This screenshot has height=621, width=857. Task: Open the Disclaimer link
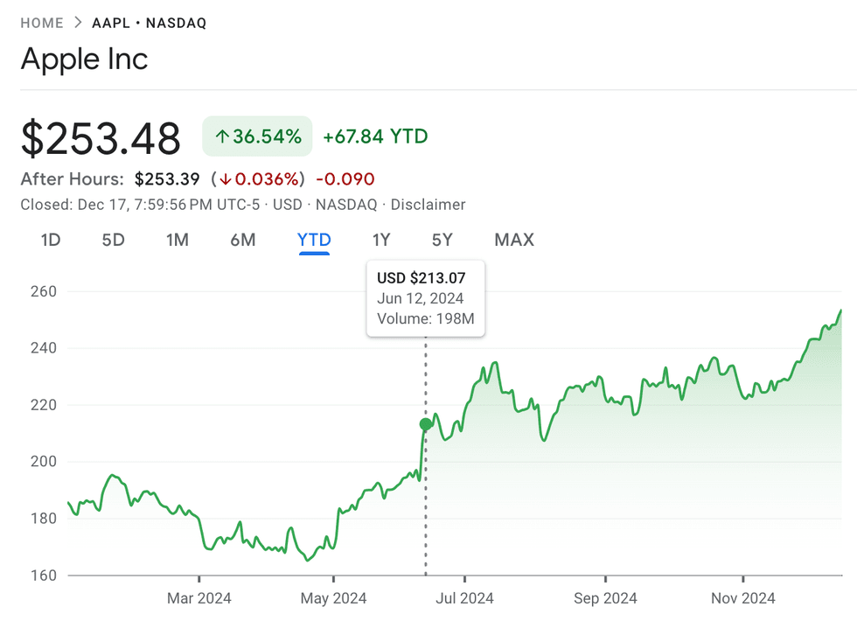click(428, 205)
